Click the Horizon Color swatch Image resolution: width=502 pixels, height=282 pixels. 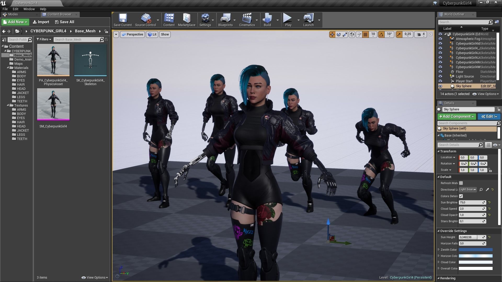click(476, 256)
